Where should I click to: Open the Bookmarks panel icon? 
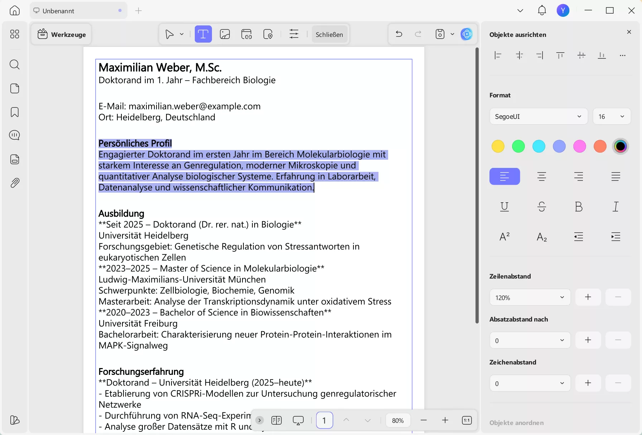(x=15, y=112)
